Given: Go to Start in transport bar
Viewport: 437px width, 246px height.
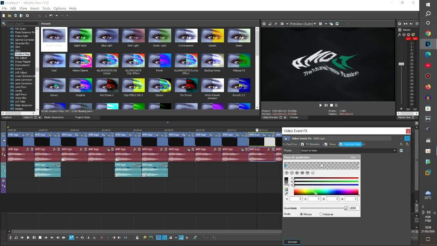Looking at the screenshot, I should pos(46,237).
